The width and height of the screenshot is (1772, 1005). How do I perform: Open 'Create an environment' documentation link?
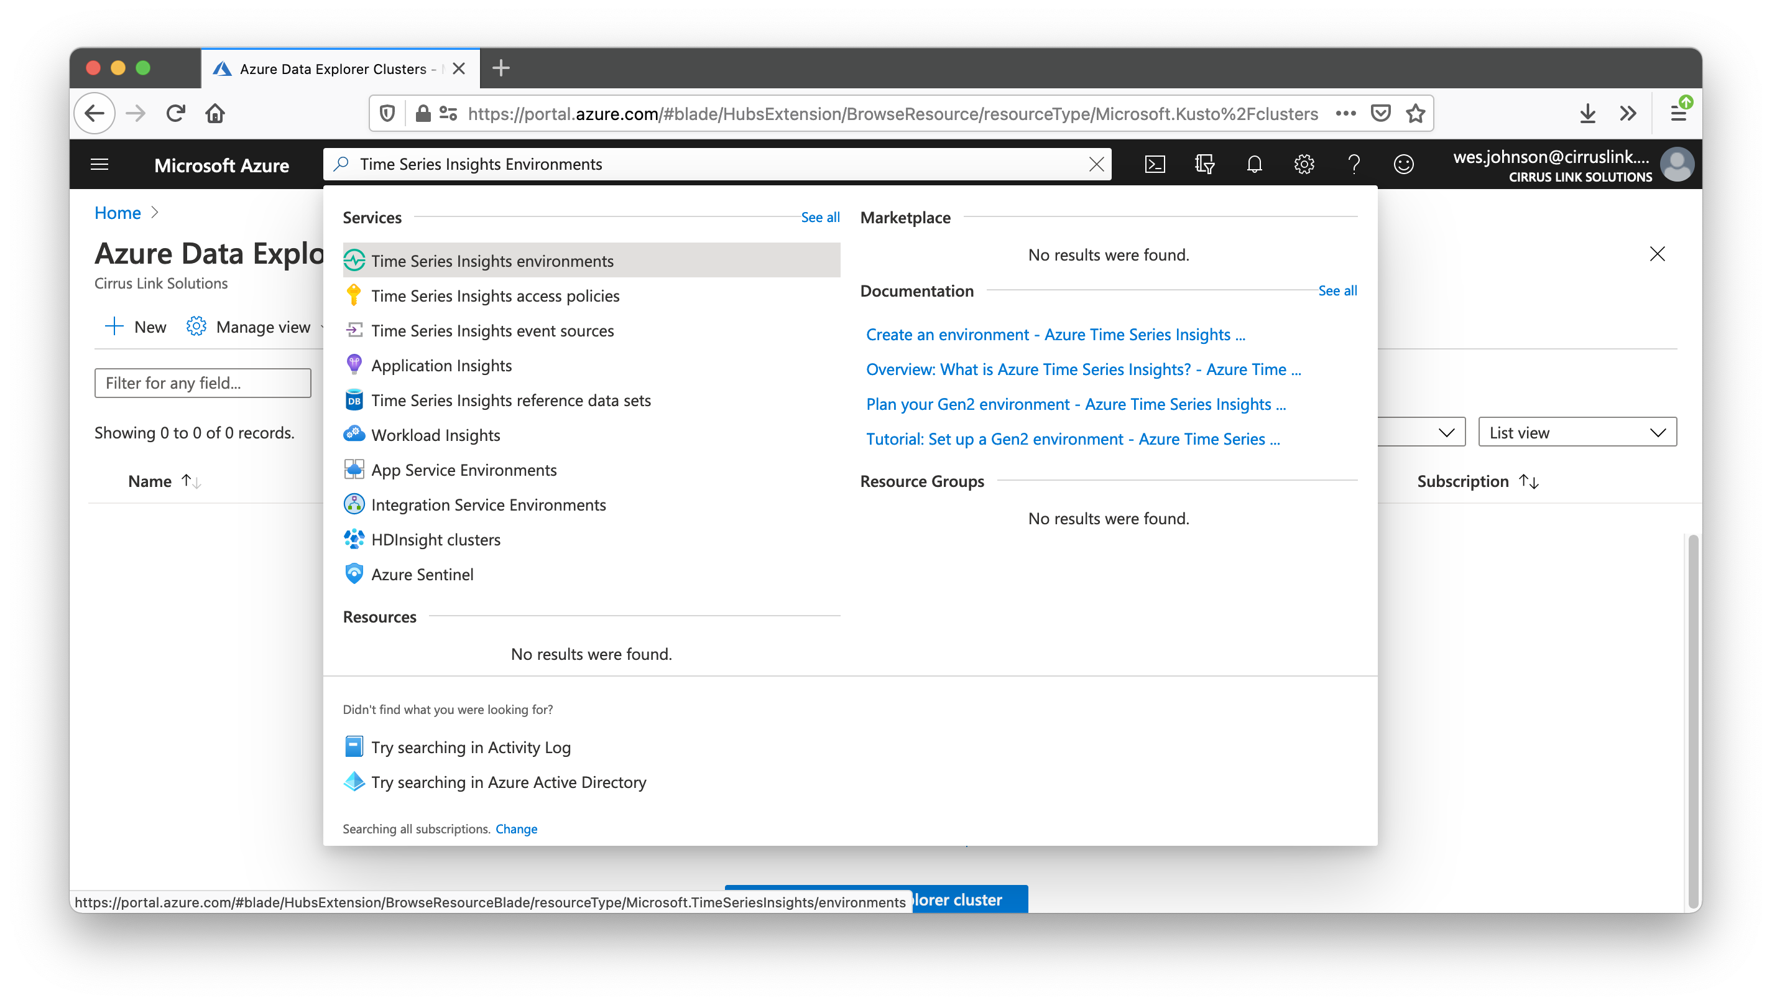pyautogui.click(x=1055, y=334)
